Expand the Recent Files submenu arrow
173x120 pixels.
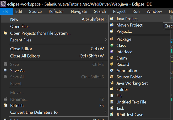(106, 40)
